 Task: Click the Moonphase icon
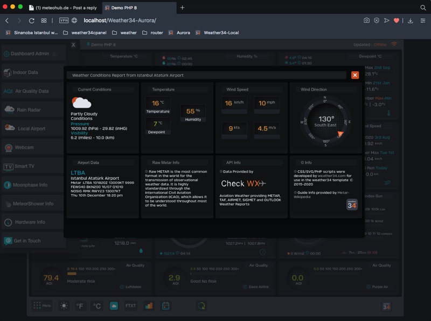[8, 185]
